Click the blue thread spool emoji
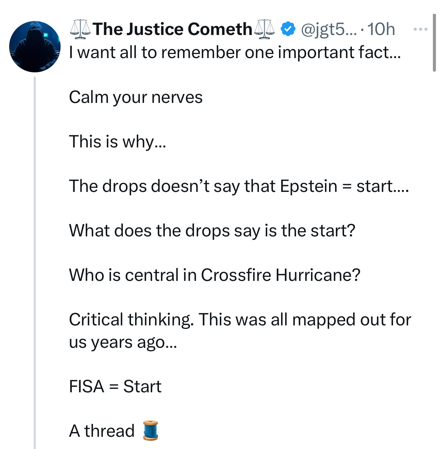The image size is (439, 449). [149, 431]
